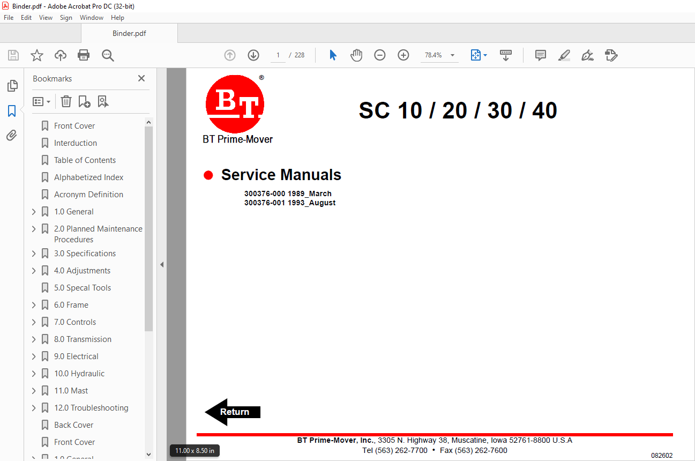Open the Sign menu

[x=66, y=18]
